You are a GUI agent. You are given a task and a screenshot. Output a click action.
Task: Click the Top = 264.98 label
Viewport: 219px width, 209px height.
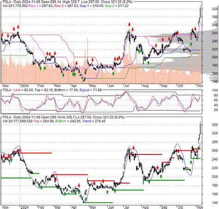[x=43, y=121]
